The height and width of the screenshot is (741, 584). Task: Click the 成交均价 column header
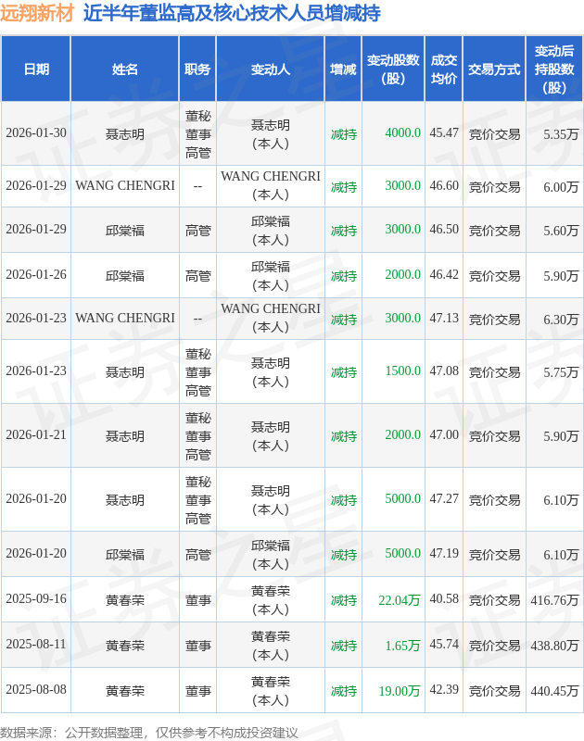[444, 69]
